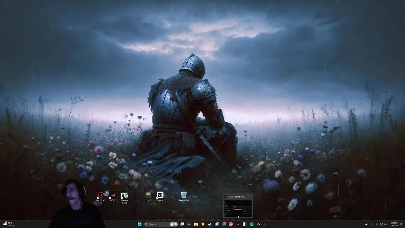Open WhatsApp from the taskbar
405x228 pixels.
pos(224,224)
